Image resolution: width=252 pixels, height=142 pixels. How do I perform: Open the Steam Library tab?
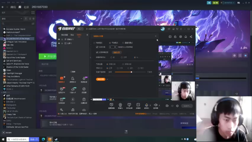click(20, 7)
